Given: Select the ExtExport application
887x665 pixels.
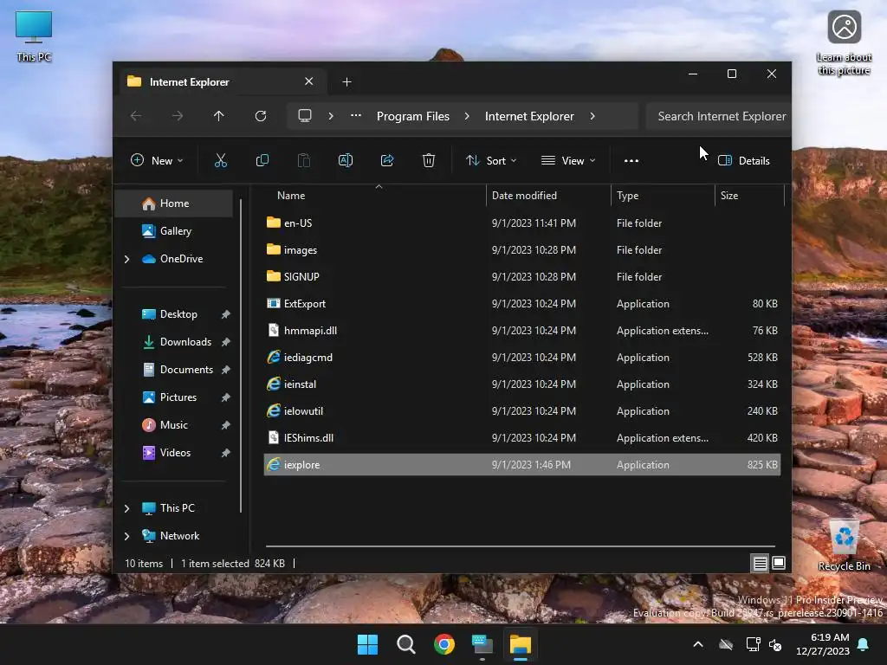Looking at the screenshot, I should pyautogui.click(x=521, y=304).
